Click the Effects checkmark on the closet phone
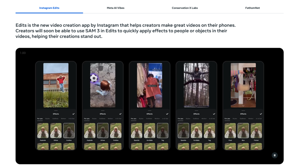The width and height of the screenshot is (291, 167). [x=261, y=114]
